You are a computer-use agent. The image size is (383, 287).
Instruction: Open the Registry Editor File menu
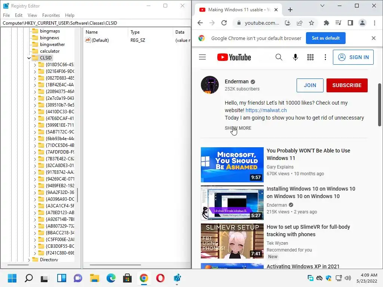click(x=6, y=15)
